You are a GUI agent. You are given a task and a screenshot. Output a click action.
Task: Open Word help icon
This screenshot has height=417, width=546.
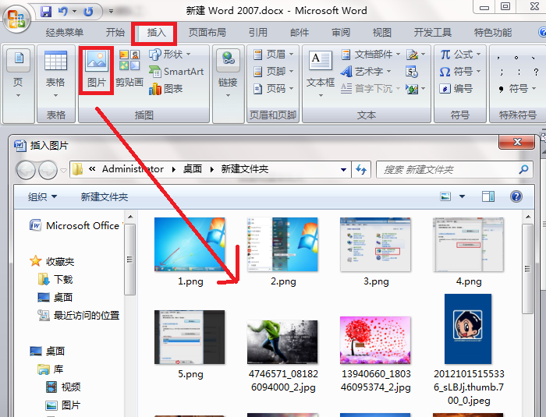click(x=542, y=33)
